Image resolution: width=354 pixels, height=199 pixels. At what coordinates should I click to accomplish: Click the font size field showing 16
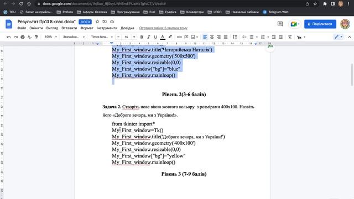pyautogui.click(x=126, y=37)
